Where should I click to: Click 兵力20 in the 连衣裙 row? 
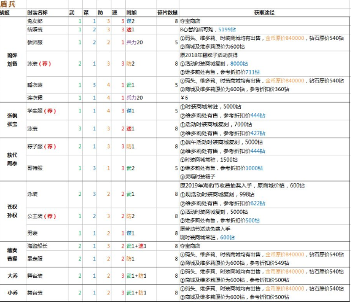tap(135, 98)
